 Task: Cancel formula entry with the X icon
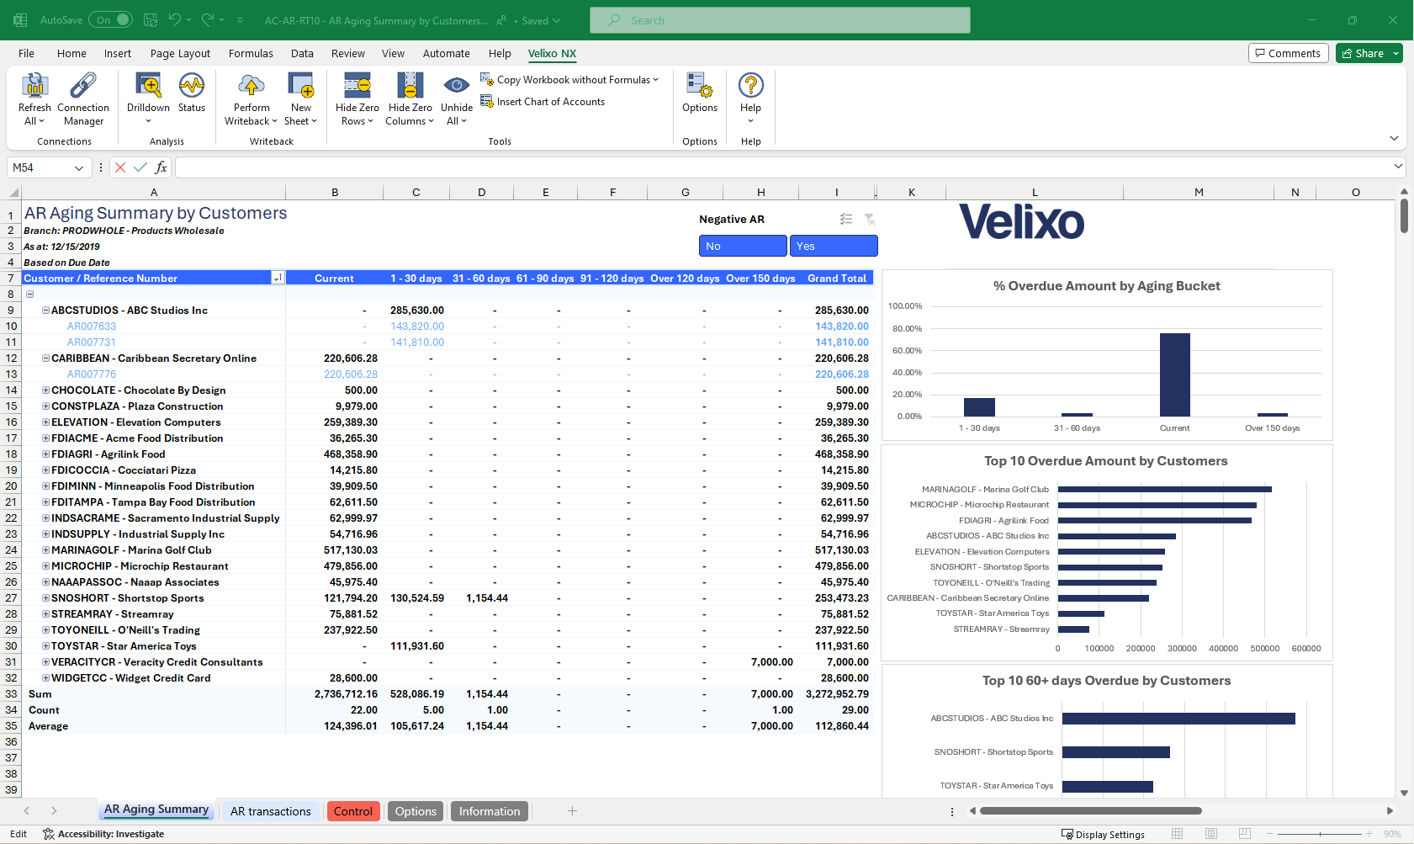120,167
